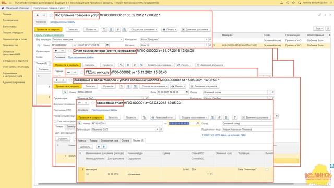334x188 pixels.
Task: Show Дт/Кт postings in Поступление товаров toolbar
Action: (x=104, y=29)
